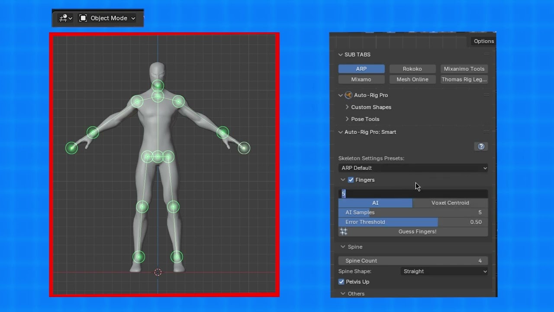
Task: Select the knee marker on viewer's left leg
Action: [x=142, y=207]
